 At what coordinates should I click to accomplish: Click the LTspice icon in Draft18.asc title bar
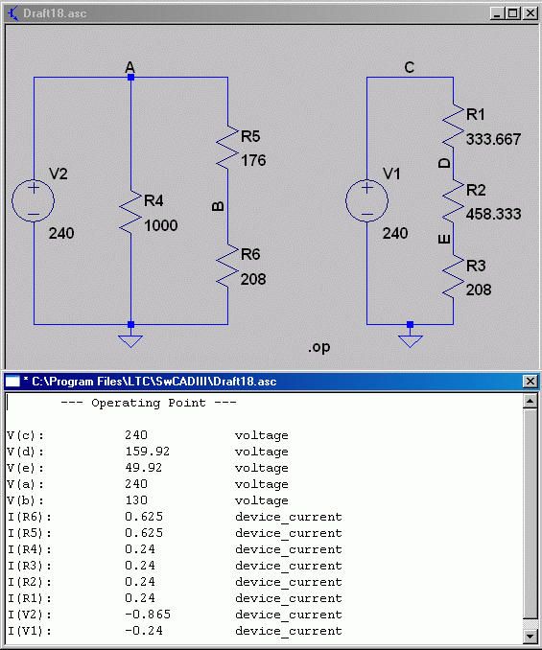[12, 13]
